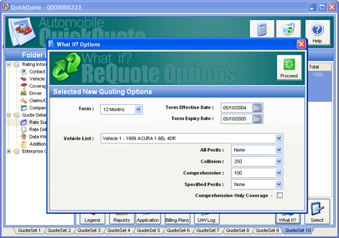Click the Driver people icon in tree

pos(24,94)
